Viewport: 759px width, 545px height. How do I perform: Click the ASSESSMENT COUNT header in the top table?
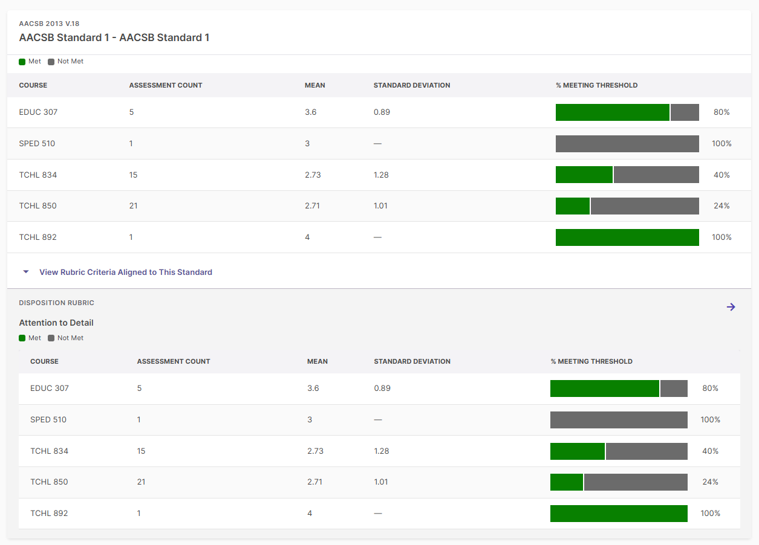pos(166,85)
